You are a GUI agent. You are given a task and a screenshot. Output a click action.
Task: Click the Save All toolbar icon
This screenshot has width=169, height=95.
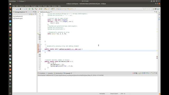tap(18, 9)
